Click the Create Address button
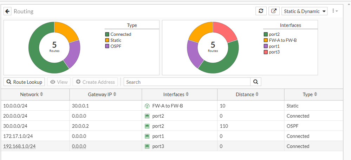 pyautogui.click(x=95, y=82)
